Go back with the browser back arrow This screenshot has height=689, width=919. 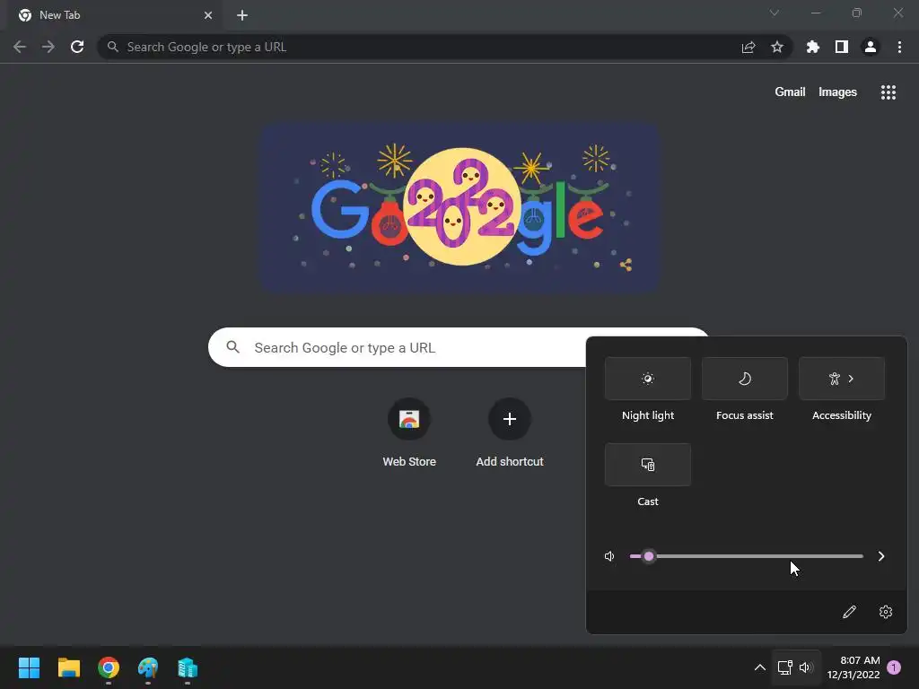20,47
